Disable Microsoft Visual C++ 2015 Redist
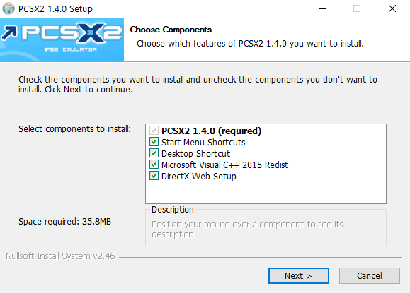 pyautogui.click(x=154, y=165)
